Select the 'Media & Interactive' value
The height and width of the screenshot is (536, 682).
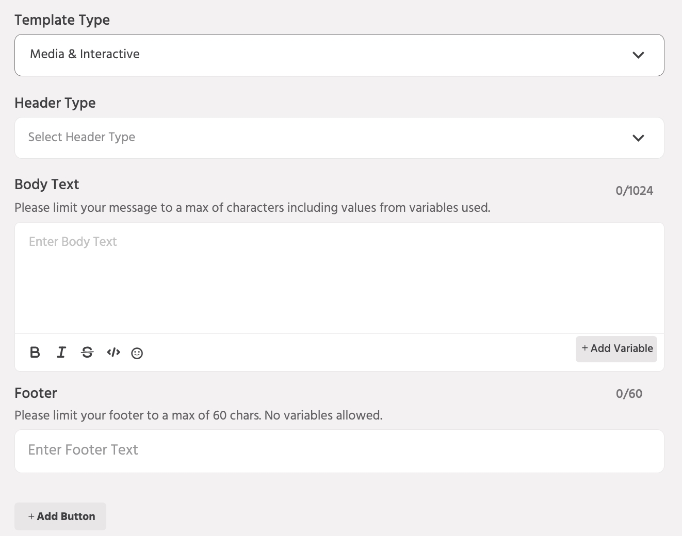click(85, 54)
